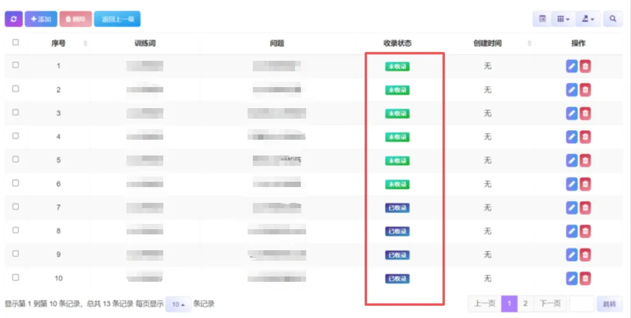The height and width of the screenshot is (318, 631).
Task: Open the export data dropdown
Action: tap(588, 19)
